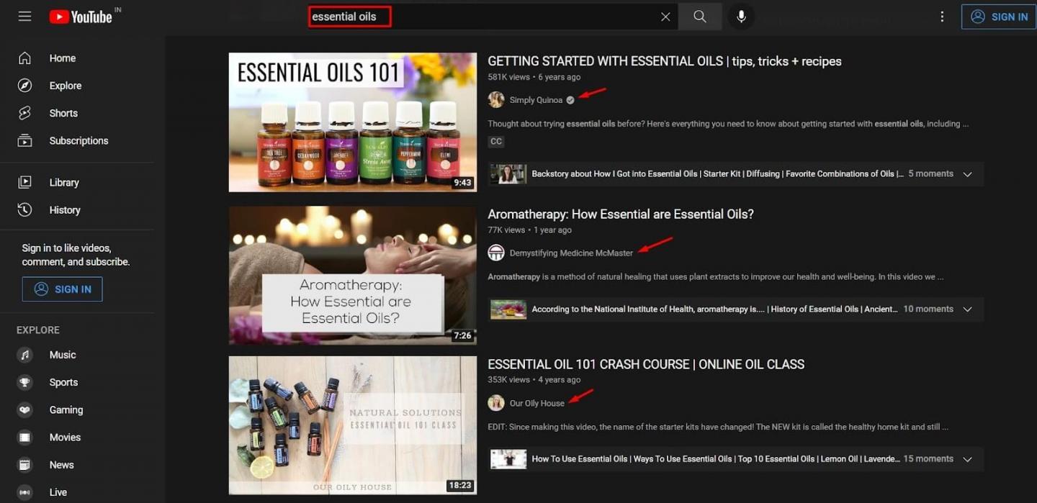The image size is (1037, 503).
Task: Open the three-dot settings menu
Action: [x=942, y=17]
